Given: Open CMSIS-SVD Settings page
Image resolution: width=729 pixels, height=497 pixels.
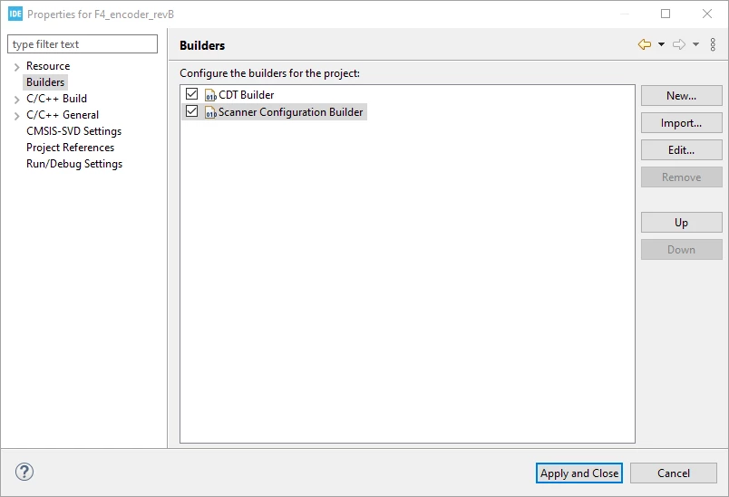Looking at the screenshot, I should (x=74, y=131).
